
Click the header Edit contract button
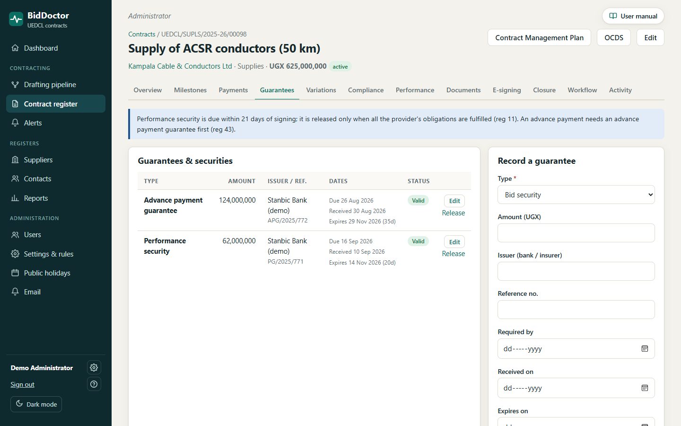pyautogui.click(x=650, y=37)
